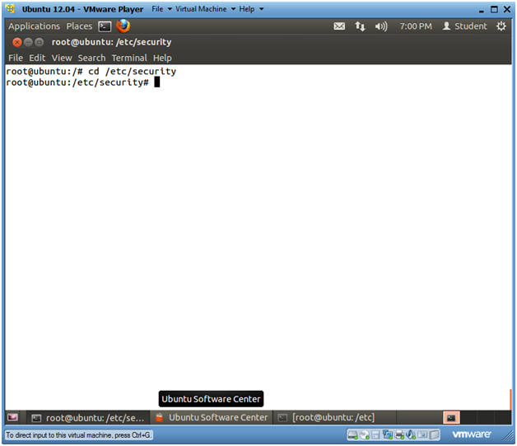Image resolution: width=517 pixels, height=446 pixels.
Task: Select the active workspace with terminal thumbnail
Action: click(x=451, y=418)
